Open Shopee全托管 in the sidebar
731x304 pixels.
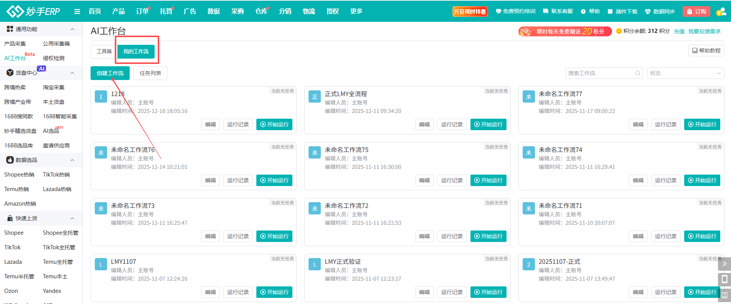click(61, 233)
